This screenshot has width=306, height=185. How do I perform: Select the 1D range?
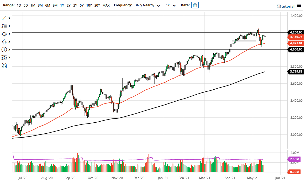(x=19, y=5)
